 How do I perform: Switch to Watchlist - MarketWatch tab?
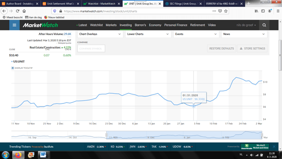click(x=102, y=4)
